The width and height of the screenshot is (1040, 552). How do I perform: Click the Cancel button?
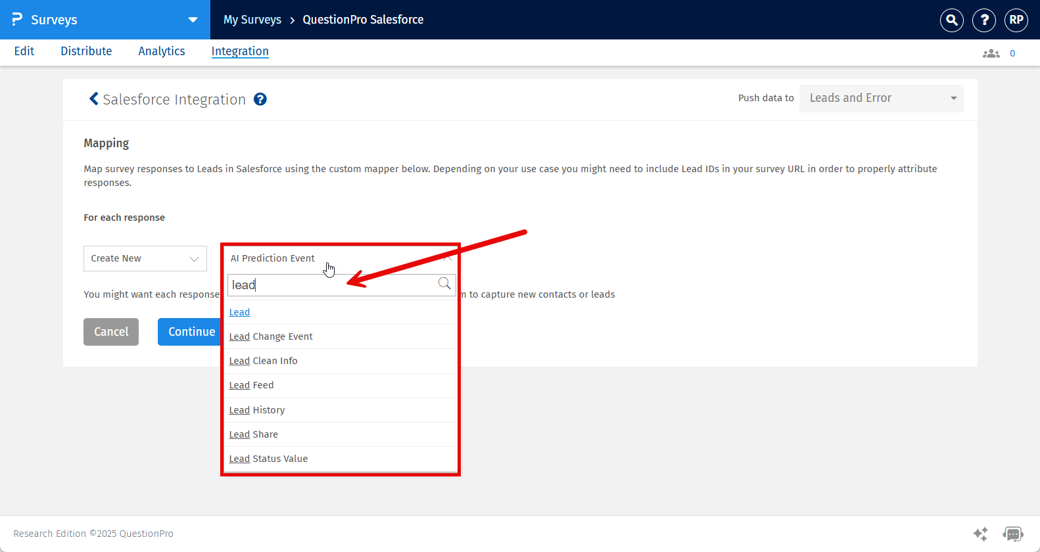pos(111,332)
